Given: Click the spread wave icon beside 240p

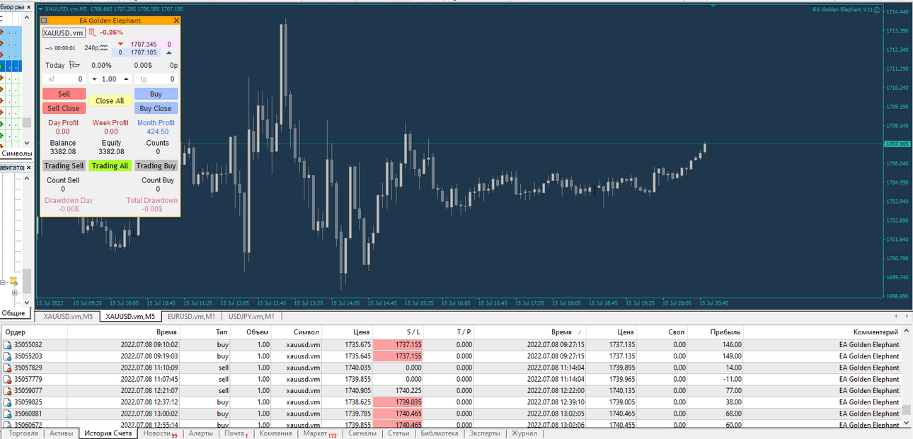Looking at the screenshot, I should point(104,48).
